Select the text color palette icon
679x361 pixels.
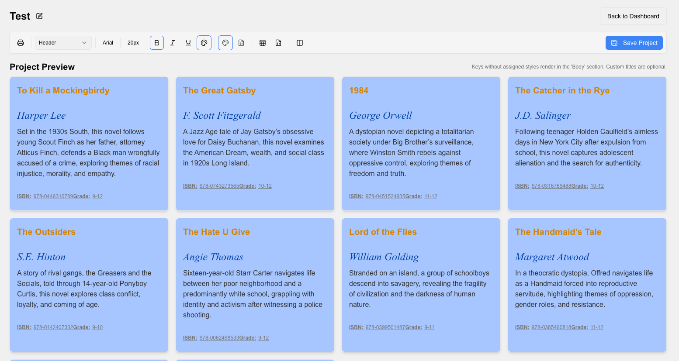(204, 42)
